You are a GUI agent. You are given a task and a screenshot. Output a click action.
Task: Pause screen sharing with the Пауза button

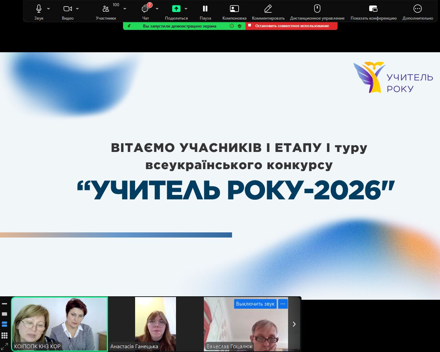[205, 9]
